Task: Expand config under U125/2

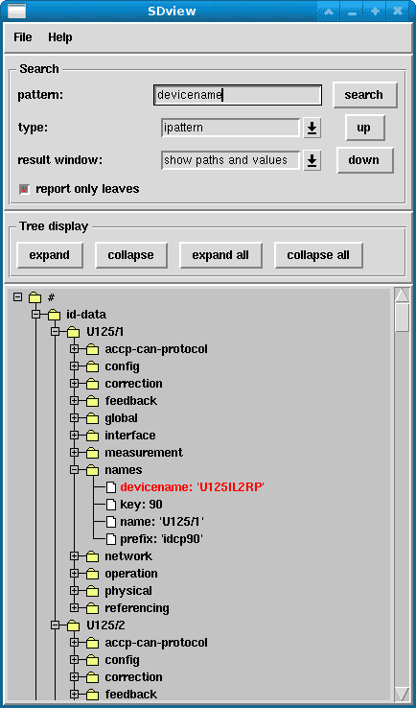Action: tap(75, 660)
